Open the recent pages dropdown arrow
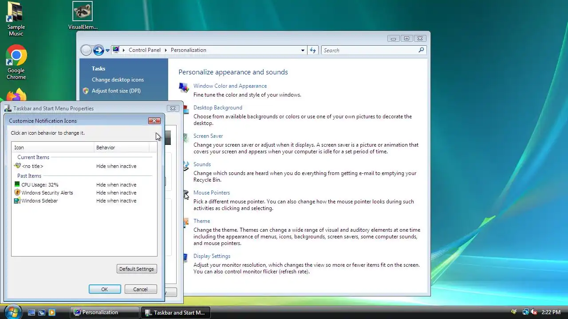Viewport: 568px width, 319px height. point(107,51)
